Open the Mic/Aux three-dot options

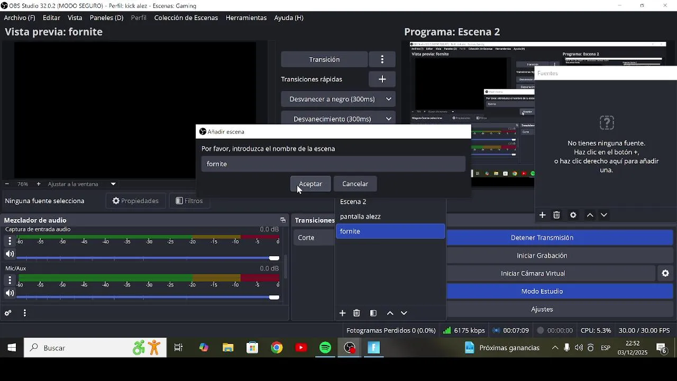(x=10, y=280)
